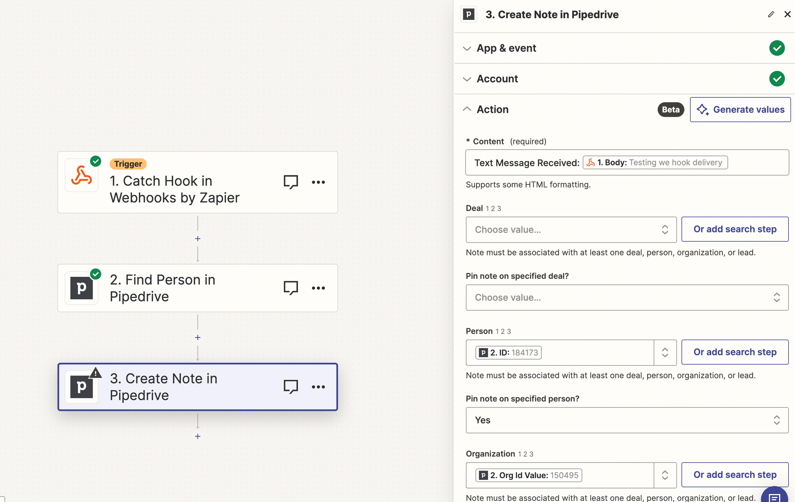
Task: Click the comment icon on Find Person step
Action: 291,288
